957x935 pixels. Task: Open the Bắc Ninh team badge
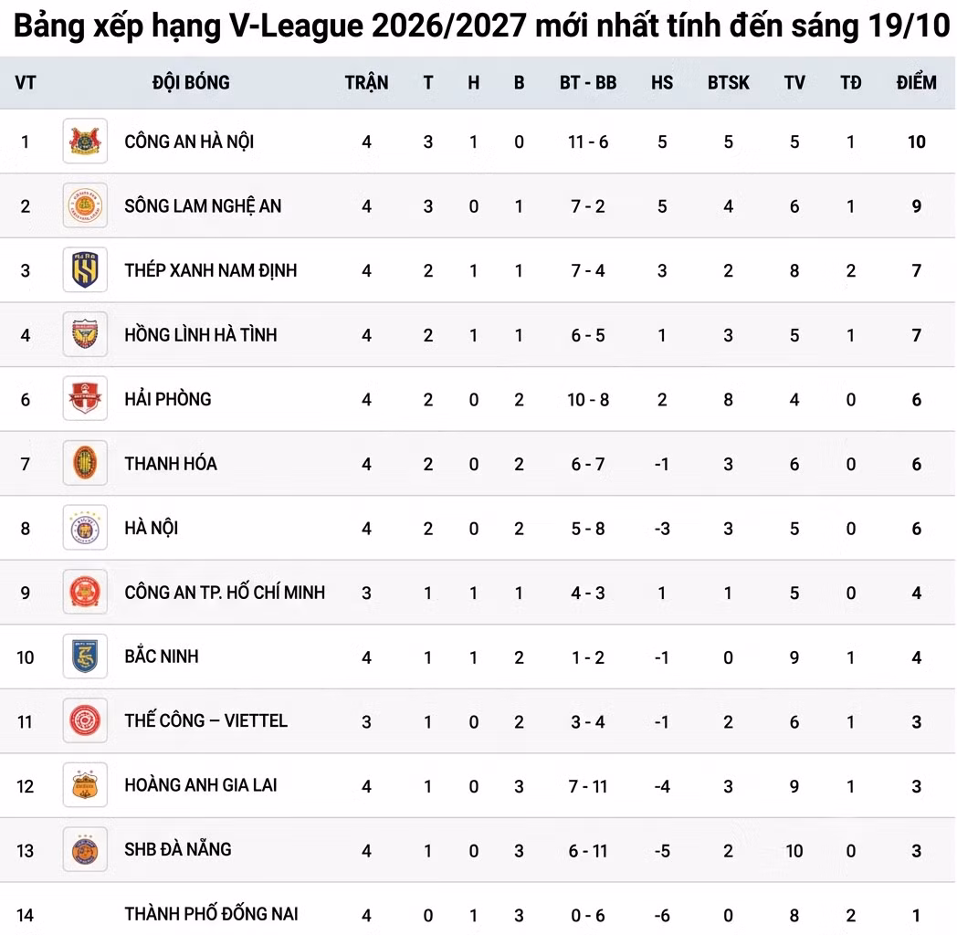(x=85, y=657)
